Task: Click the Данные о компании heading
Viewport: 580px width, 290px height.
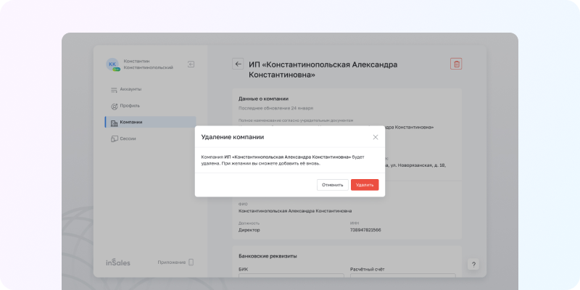Action: 263,99
